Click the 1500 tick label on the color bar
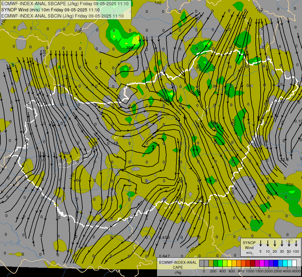302x277 pixels. [x=259, y=271]
